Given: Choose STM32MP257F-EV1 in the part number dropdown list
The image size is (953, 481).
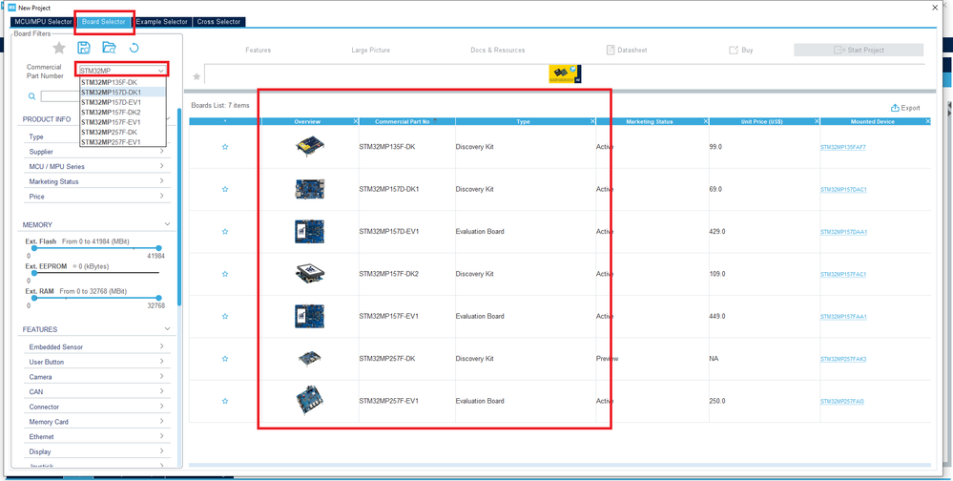Looking at the screenshot, I should 122,141.
